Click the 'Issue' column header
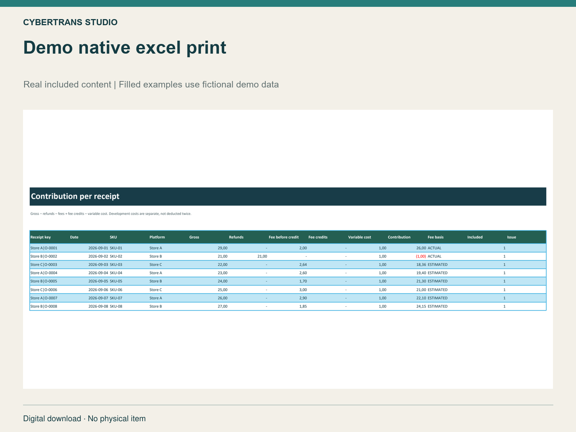 pos(512,237)
